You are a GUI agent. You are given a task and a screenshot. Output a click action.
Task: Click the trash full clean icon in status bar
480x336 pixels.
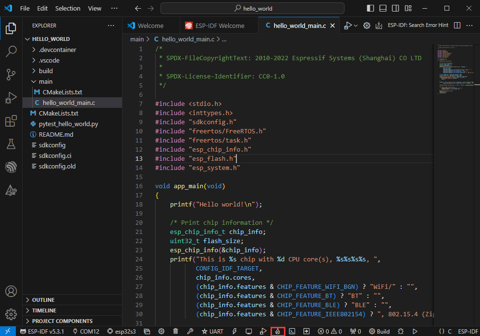175,331
